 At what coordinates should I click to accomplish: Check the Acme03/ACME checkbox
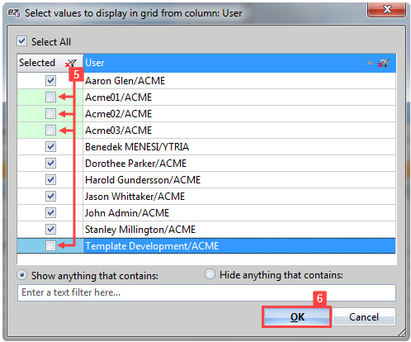(x=50, y=131)
